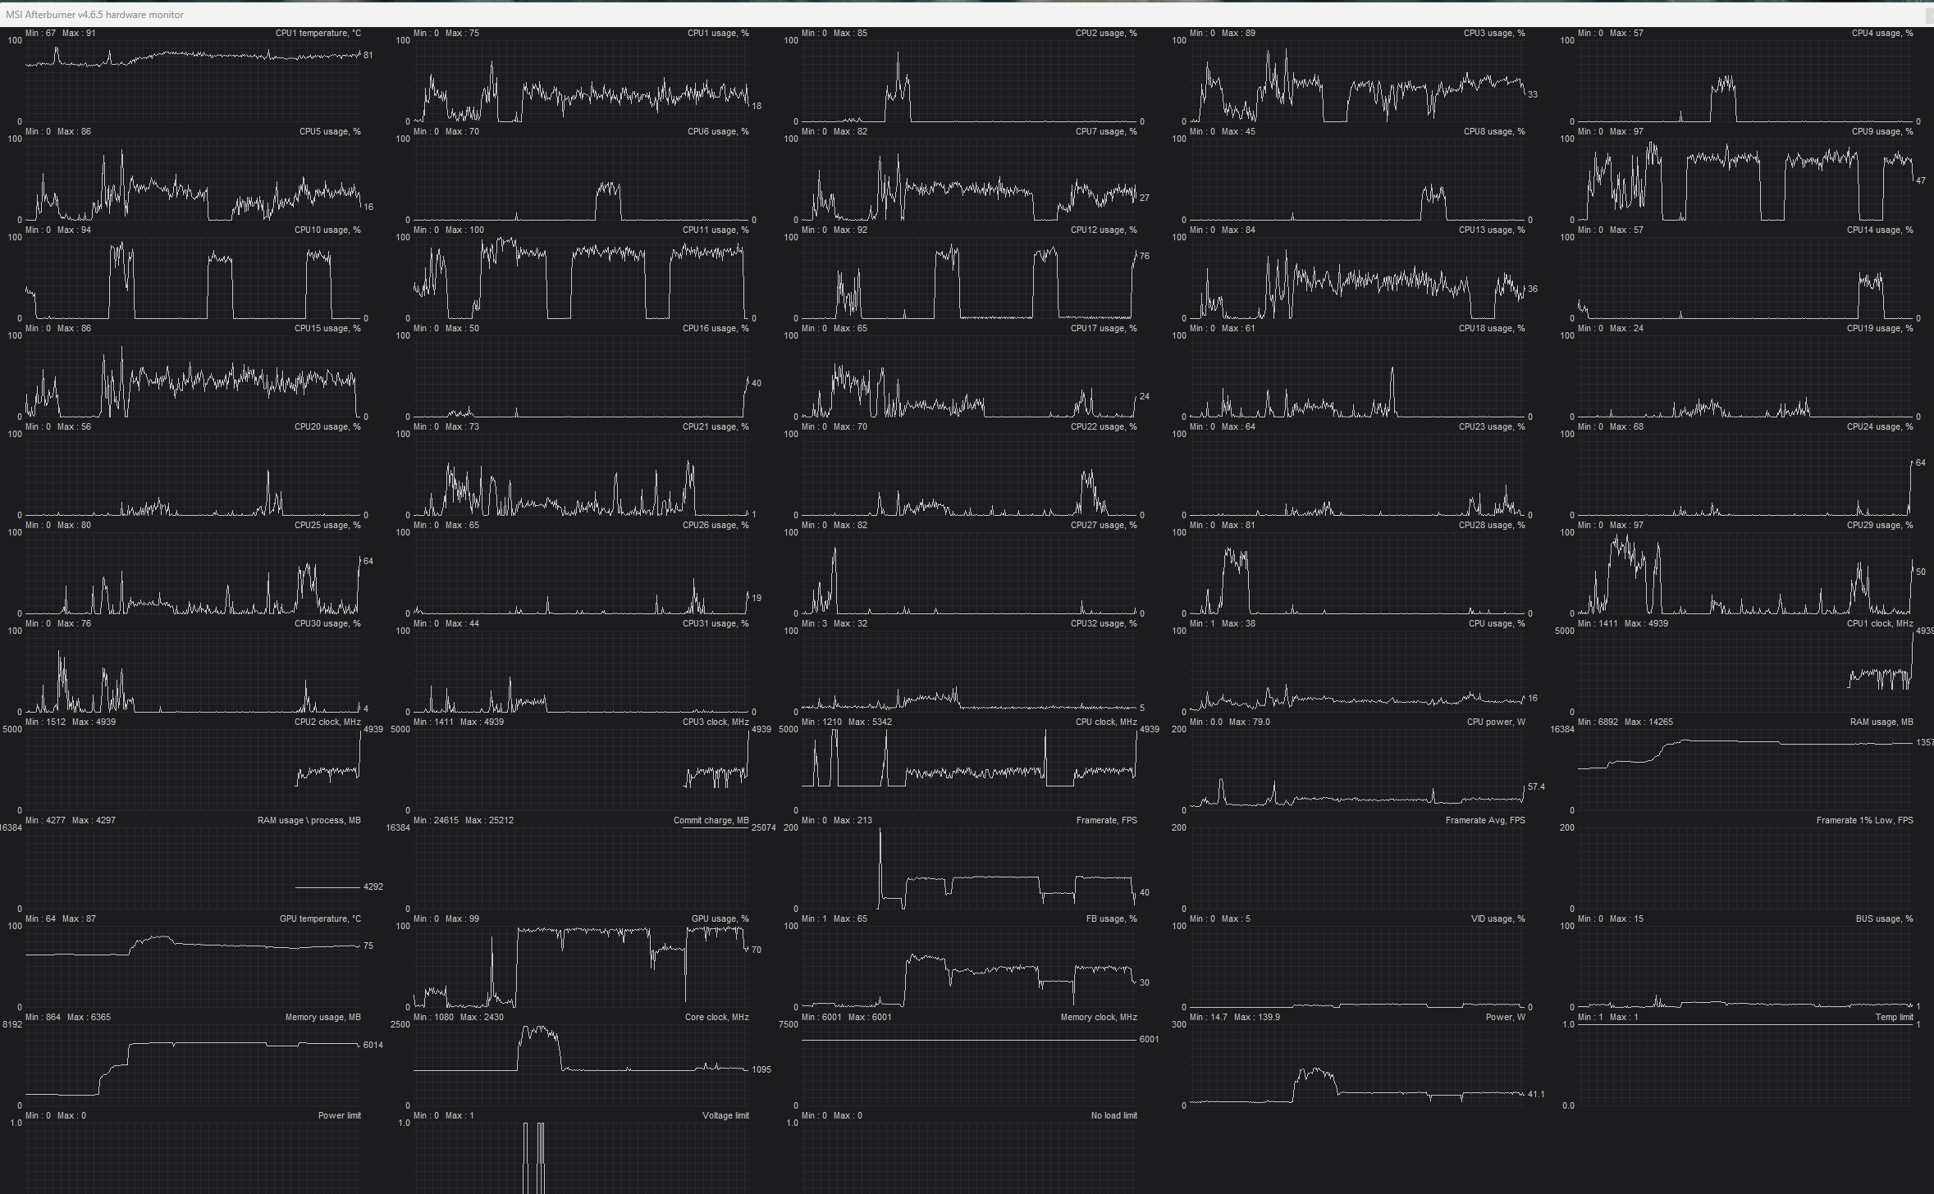The height and width of the screenshot is (1194, 1934).
Task: Click the Commit charge, MB label
Action: pos(711,820)
